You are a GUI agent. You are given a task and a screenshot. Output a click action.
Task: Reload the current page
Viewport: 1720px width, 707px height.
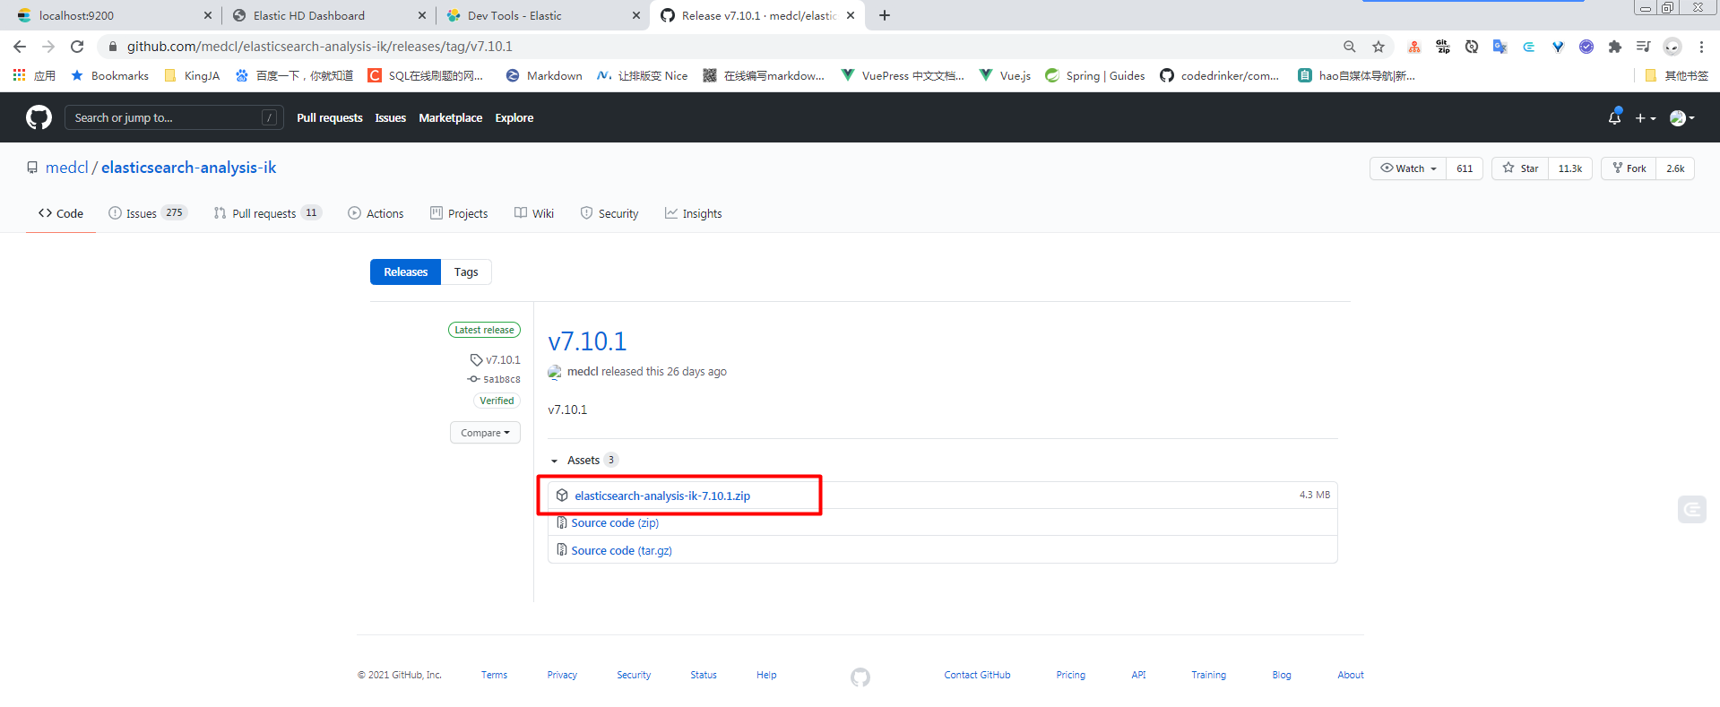coord(77,47)
